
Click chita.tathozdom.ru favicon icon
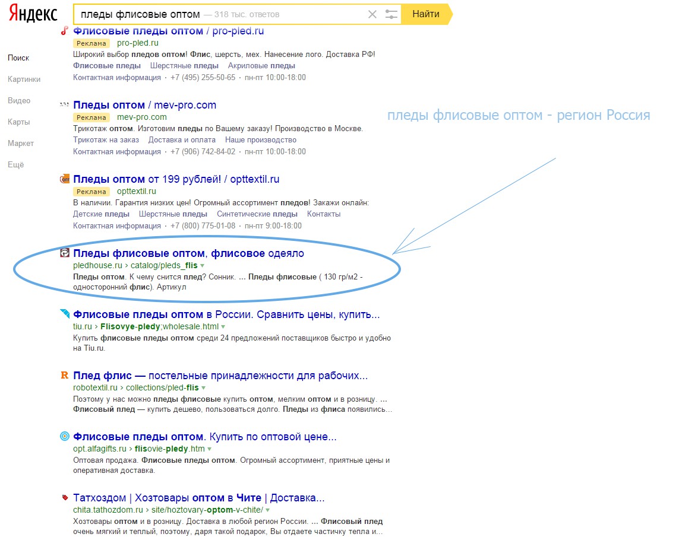tap(65, 497)
